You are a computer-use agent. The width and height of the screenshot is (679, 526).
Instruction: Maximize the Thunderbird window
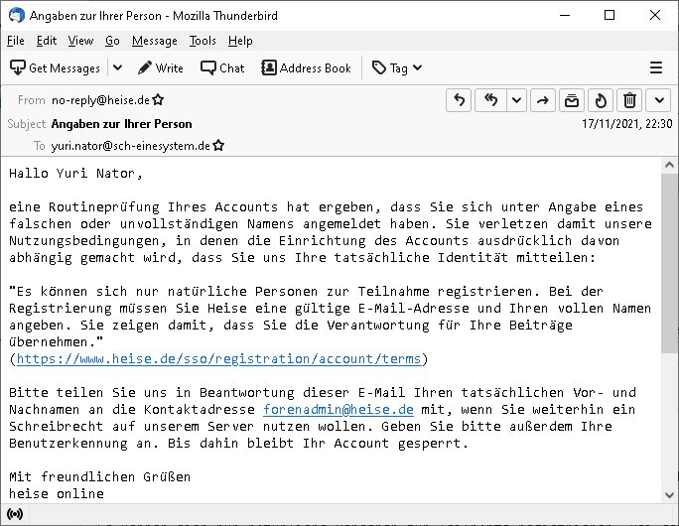coord(610,15)
